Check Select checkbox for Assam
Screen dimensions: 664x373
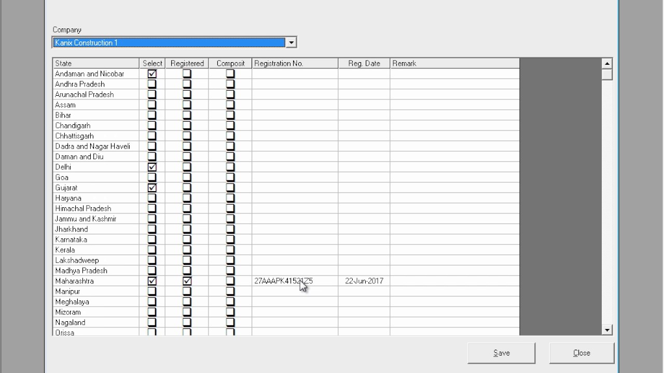pyautogui.click(x=152, y=105)
